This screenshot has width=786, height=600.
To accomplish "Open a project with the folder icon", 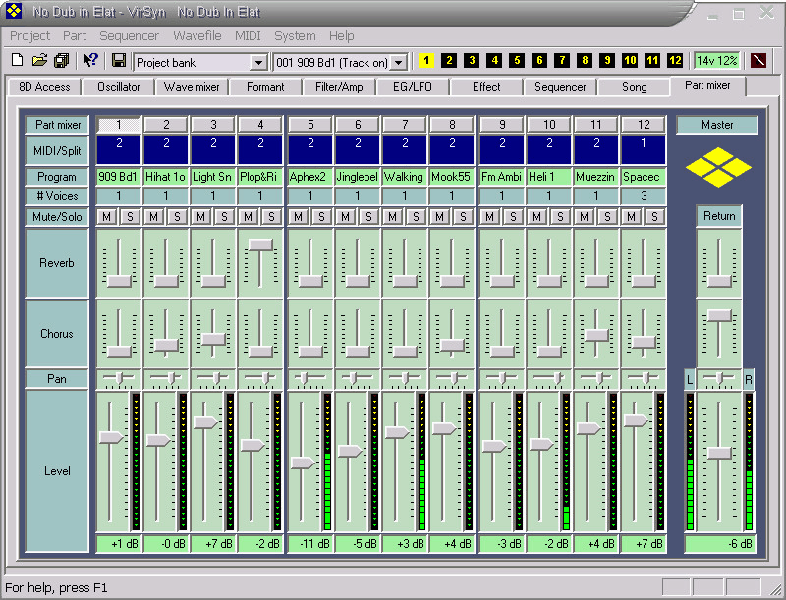I will [x=39, y=61].
